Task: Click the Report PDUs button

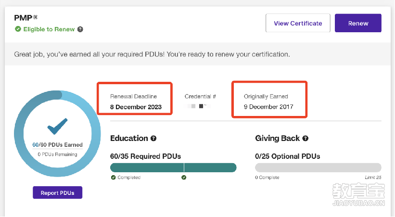Action: point(57,193)
